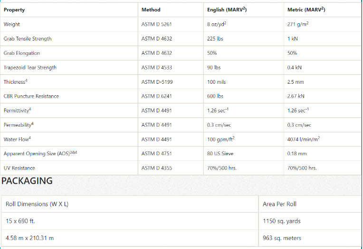Click the 80 US Sieve value

click(x=220, y=153)
